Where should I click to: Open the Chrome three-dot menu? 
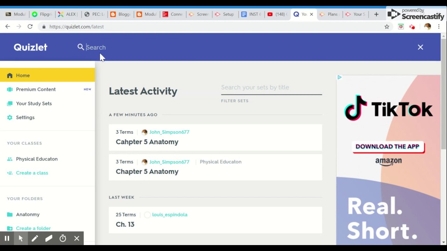[x=439, y=26]
